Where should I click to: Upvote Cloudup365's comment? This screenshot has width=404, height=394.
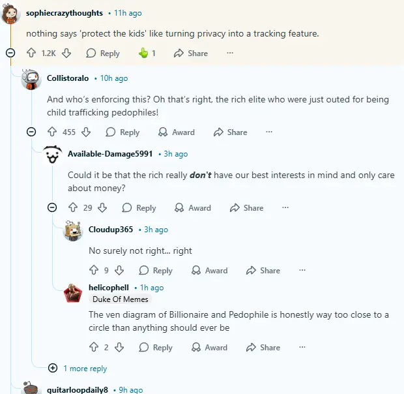(x=94, y=270)
